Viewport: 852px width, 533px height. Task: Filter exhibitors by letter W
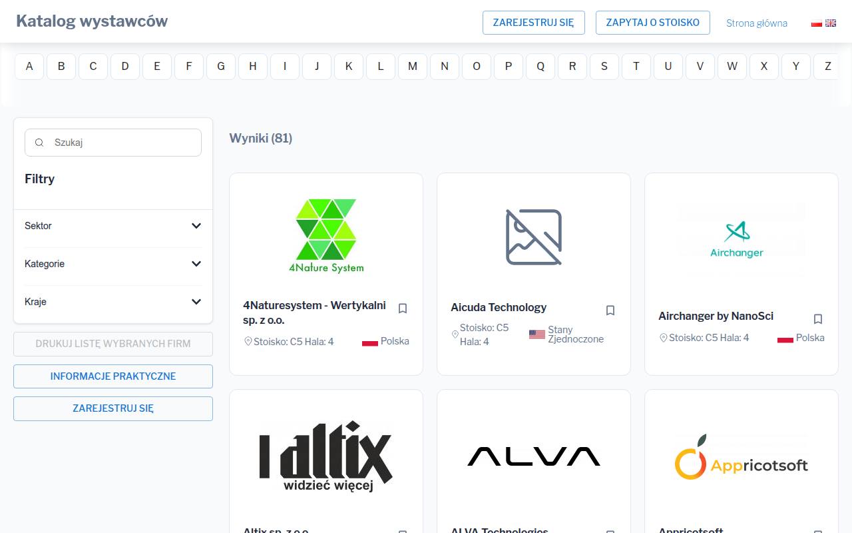pos(732,67)
